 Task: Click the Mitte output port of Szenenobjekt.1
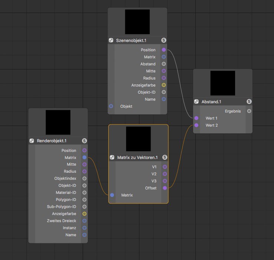(164, 71)
